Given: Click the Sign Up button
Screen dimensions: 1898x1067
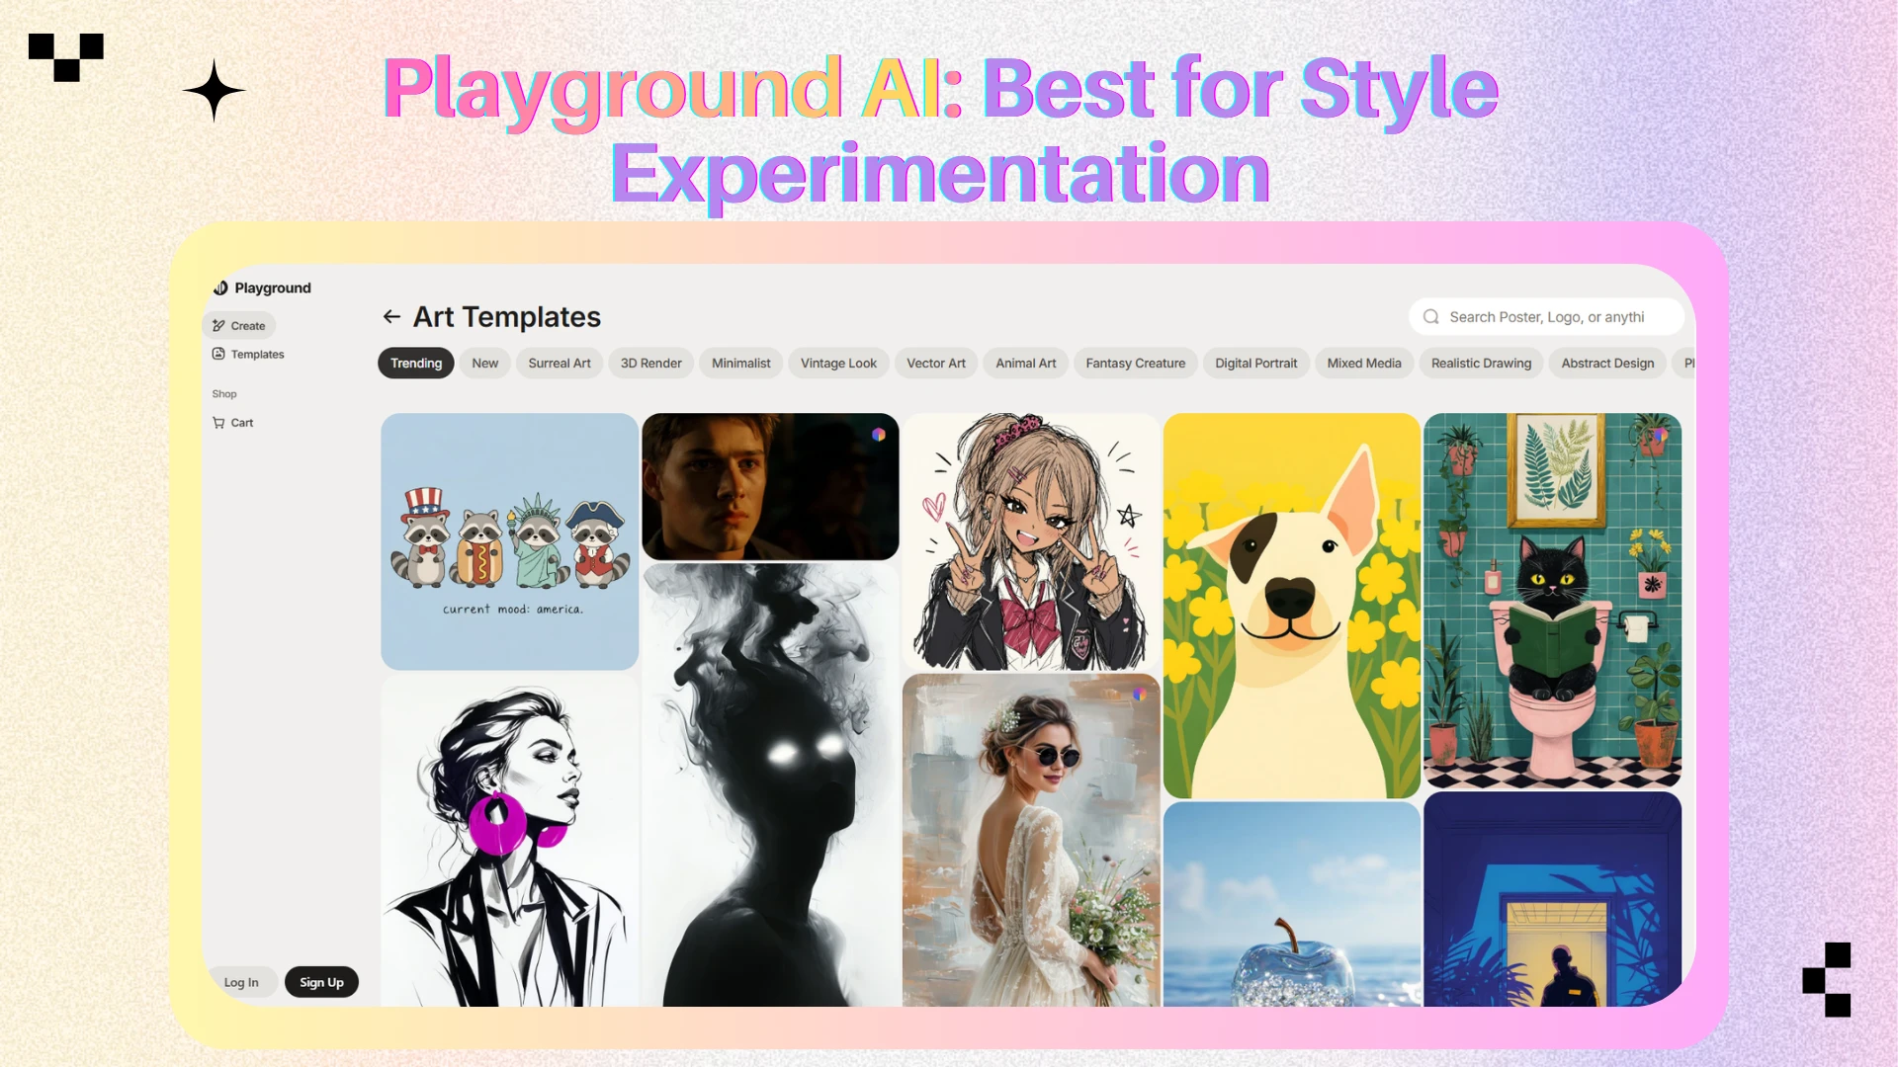Looking at the screenshot, I should click(x=322, y=982).
